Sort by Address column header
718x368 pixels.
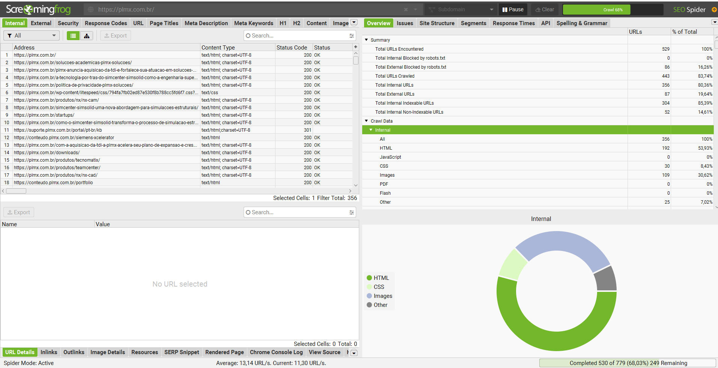point(106,47)
